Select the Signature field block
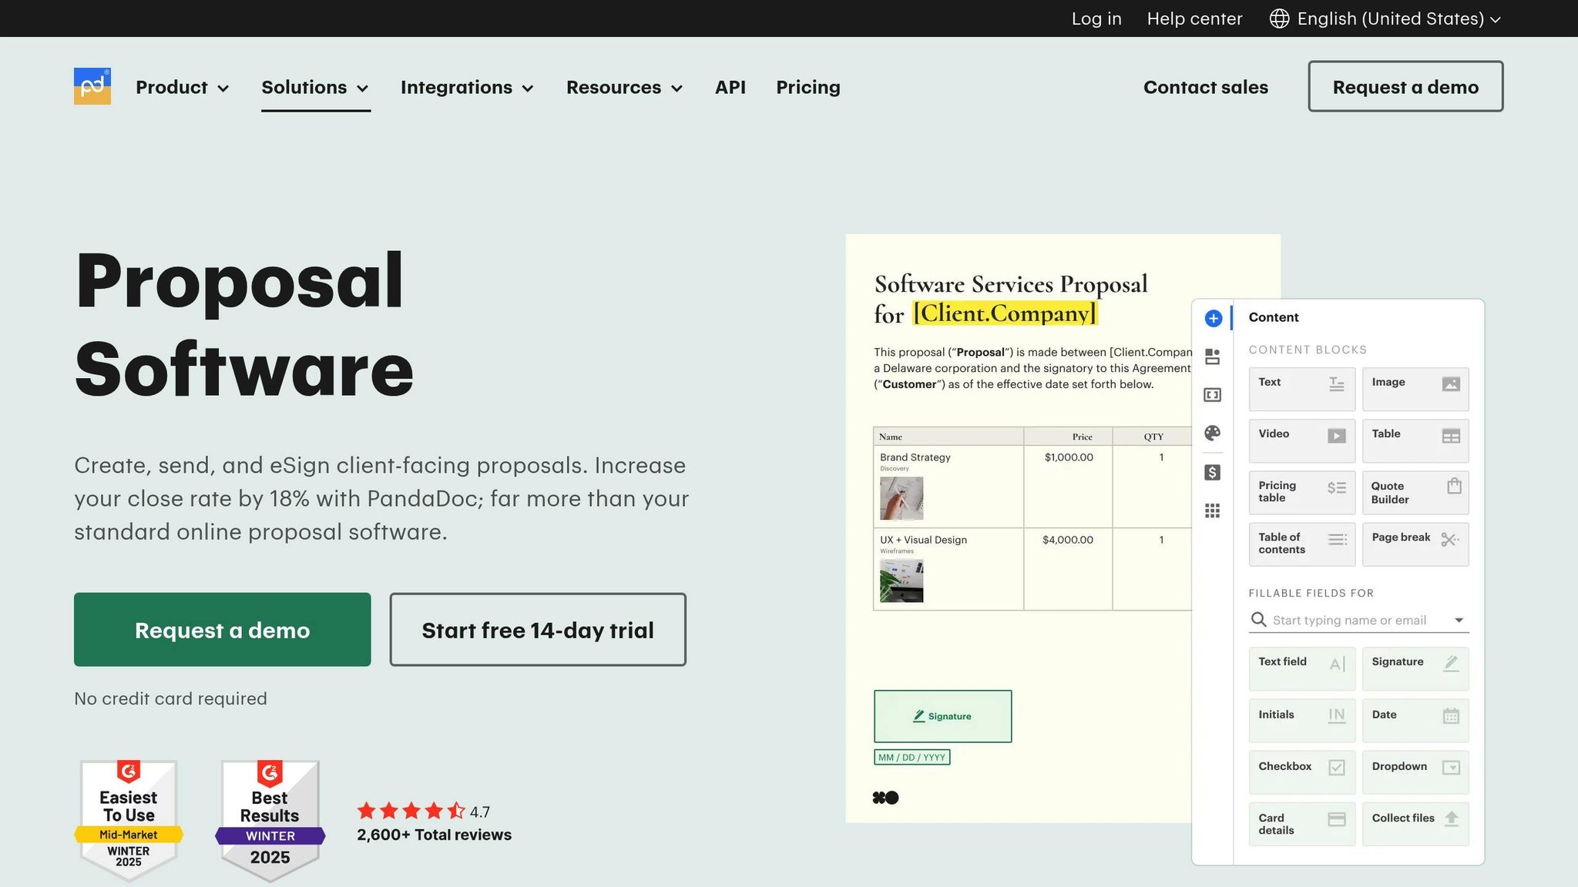1578x887 pixels. [x=1415, y=668]
